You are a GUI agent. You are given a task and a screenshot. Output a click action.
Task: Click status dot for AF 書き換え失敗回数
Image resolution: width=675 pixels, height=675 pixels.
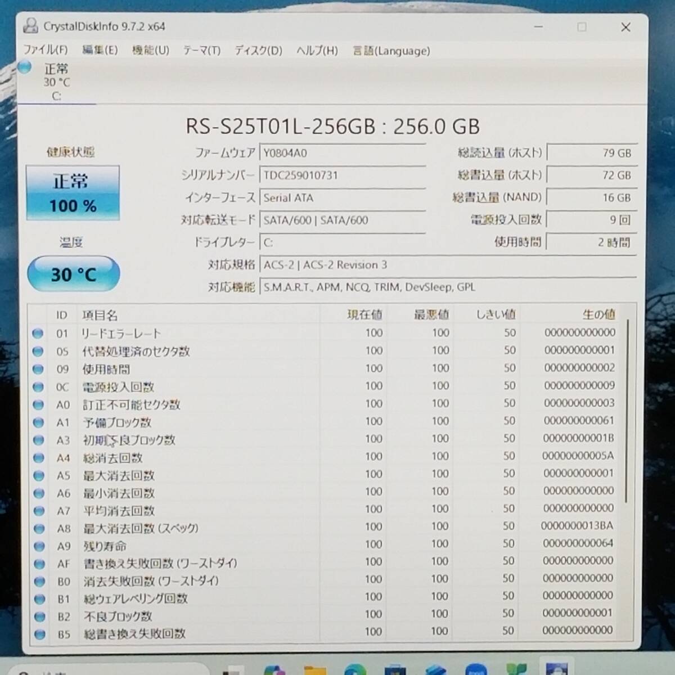pos(39,564)
